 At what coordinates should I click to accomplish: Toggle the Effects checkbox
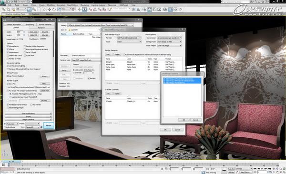(x=8, y=49)
